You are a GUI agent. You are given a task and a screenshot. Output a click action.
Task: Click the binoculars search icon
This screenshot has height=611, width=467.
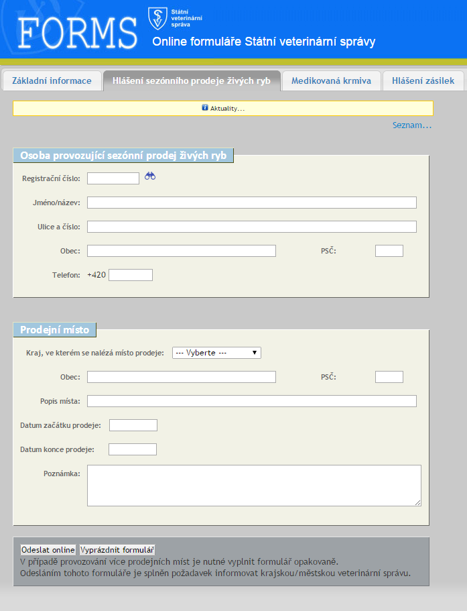pyautogui.click(x=150, y=176)
